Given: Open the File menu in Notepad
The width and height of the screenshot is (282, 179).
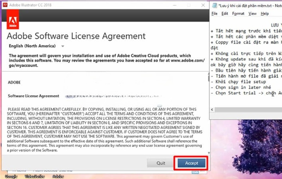Looking at the screenshot, I should pos(215,14).
